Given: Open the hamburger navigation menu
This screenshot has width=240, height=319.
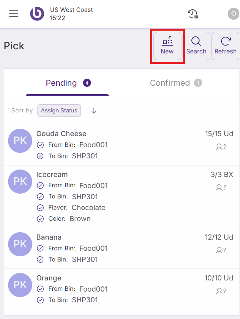Looking at the screenshot, I should (x=14, y=14).
